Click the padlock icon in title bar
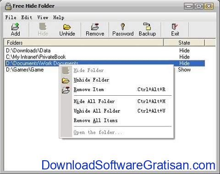Screen dimensions: 220x174 [8, 6]
